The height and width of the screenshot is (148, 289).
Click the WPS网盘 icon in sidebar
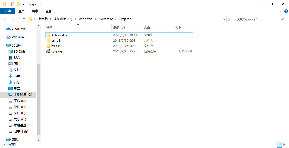click(x=9, y=37)
